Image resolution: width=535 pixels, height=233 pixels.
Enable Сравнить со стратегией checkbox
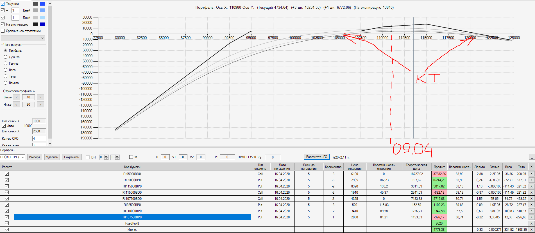3,31
